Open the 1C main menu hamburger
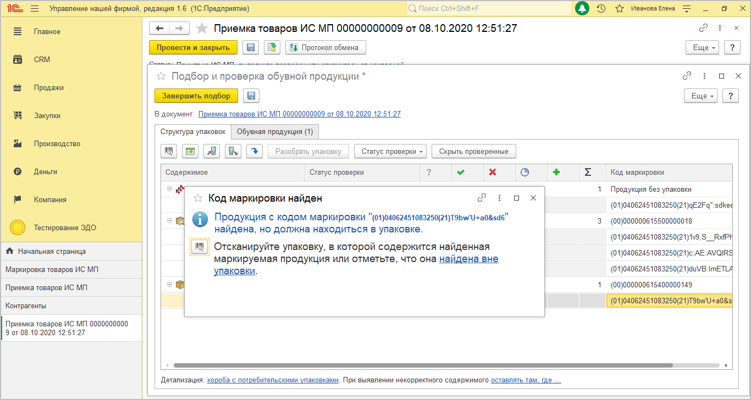The image size is (751, 400). [35, 9]
